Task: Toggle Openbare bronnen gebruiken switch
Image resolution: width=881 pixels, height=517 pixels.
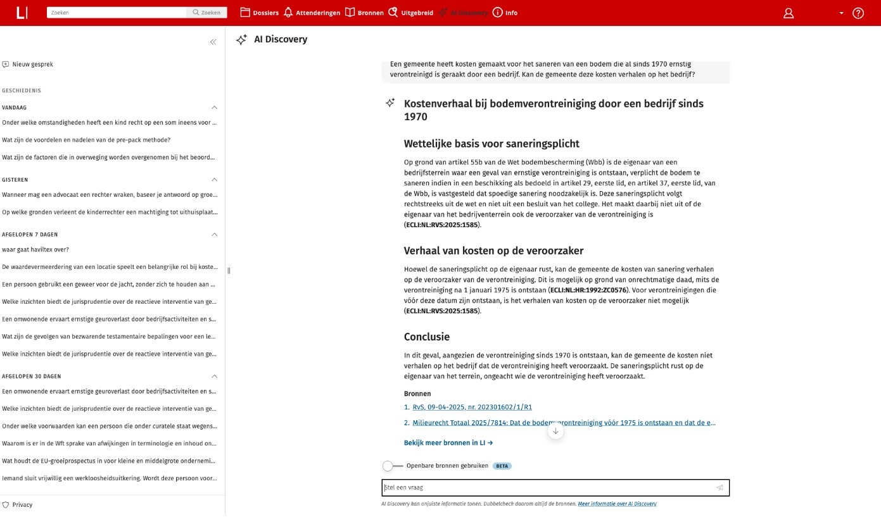Action: click(x=392, y=466)
